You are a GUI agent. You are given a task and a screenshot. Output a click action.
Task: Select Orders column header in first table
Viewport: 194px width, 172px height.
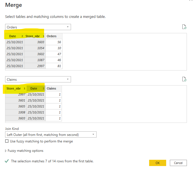tap(54, 36)
